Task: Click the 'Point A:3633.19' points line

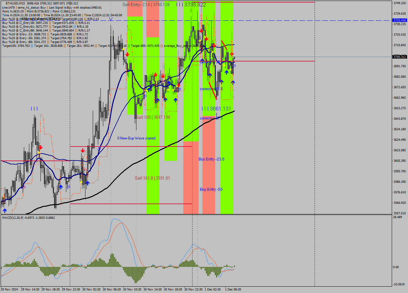Action: 39,11
